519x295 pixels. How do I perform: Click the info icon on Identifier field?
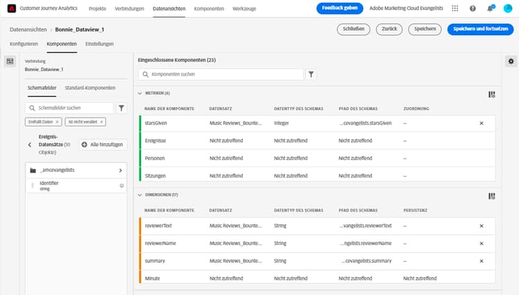pos(122,186)
